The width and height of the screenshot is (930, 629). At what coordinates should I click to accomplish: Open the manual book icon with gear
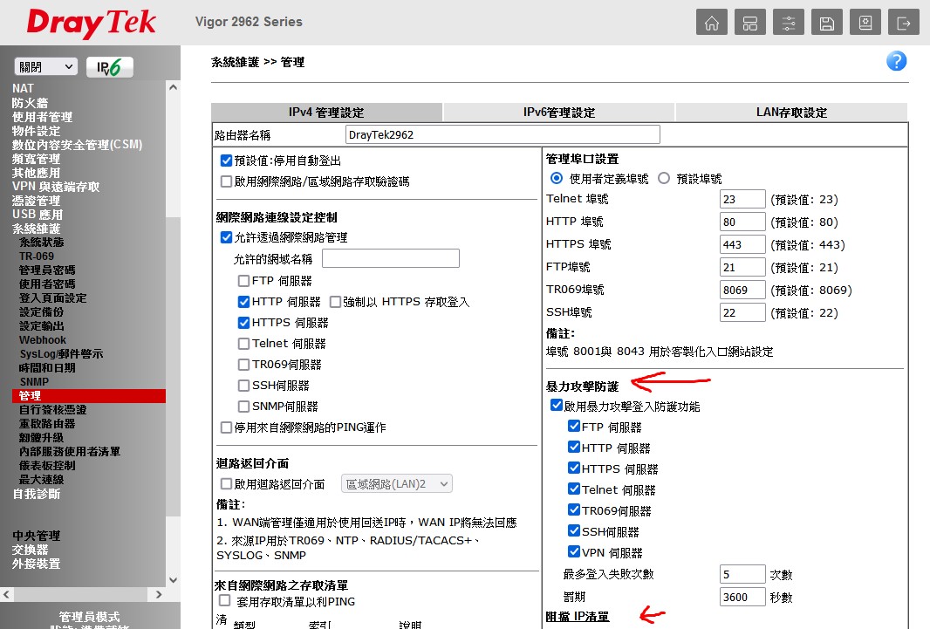(x=865, y=23)
